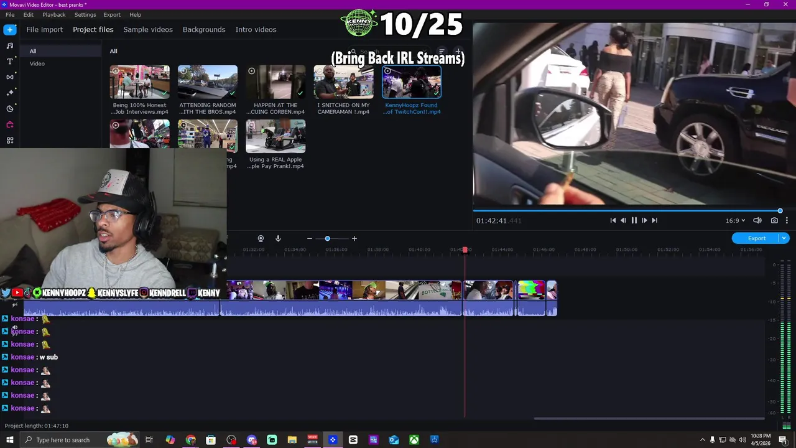Expand the Export button dropdown arrow
Image resolution: width=796 pixels, height=448 pixels.
point(784,238)
